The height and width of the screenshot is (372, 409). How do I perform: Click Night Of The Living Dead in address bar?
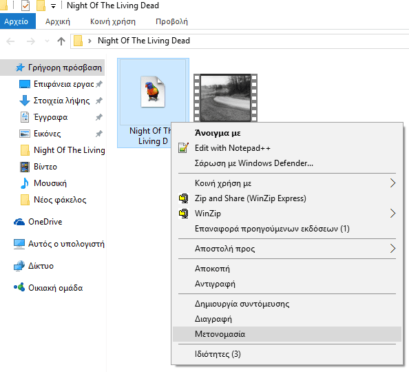144,41
